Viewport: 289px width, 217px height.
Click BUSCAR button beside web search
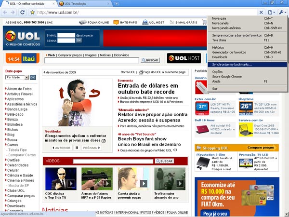(x=150, y=60)
